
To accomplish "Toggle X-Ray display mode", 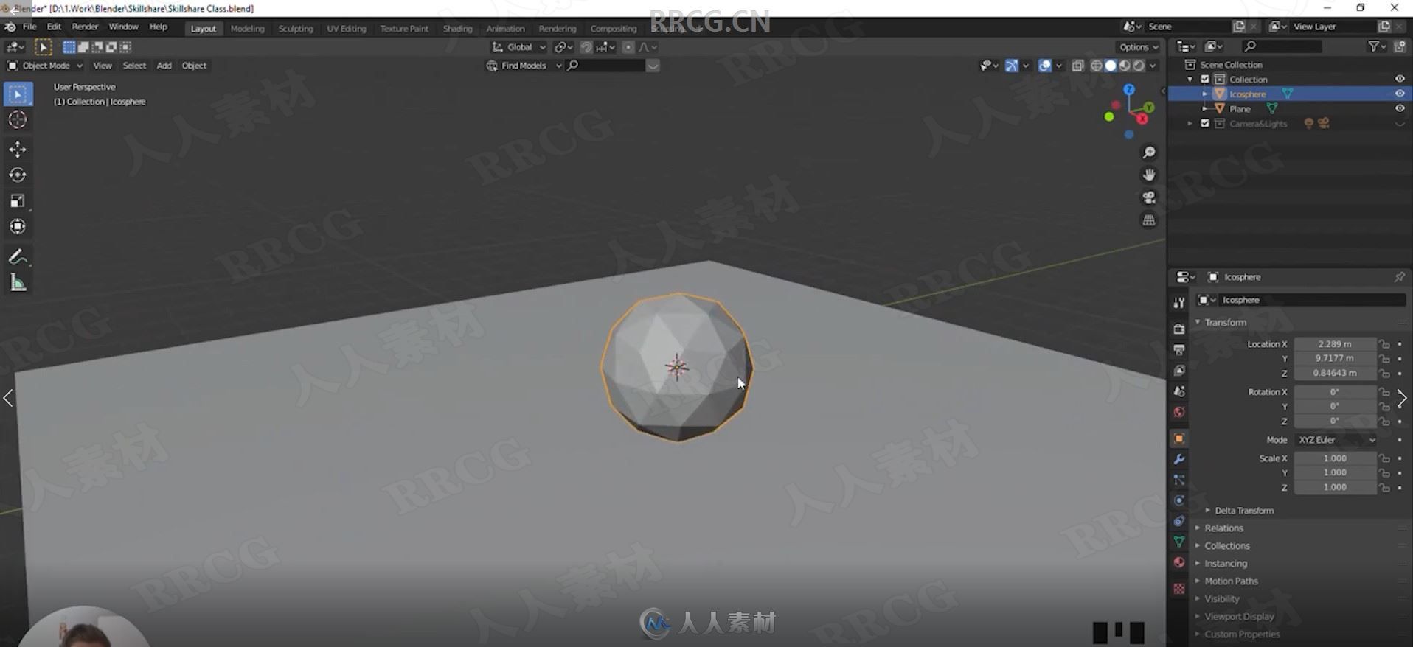I will pos(1077,66).
